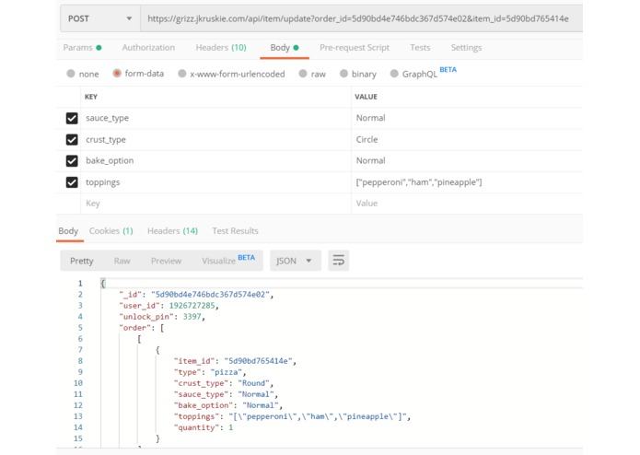Switch to the Test Results tab
640x455 pixels.
click(x=235, y=231)
